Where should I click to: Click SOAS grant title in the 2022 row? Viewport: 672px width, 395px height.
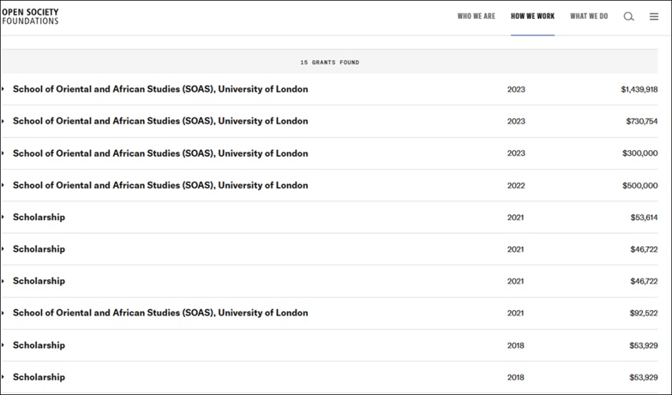click(x=161, y=186)
